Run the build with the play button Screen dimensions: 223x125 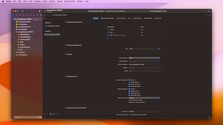pos(40,11)
